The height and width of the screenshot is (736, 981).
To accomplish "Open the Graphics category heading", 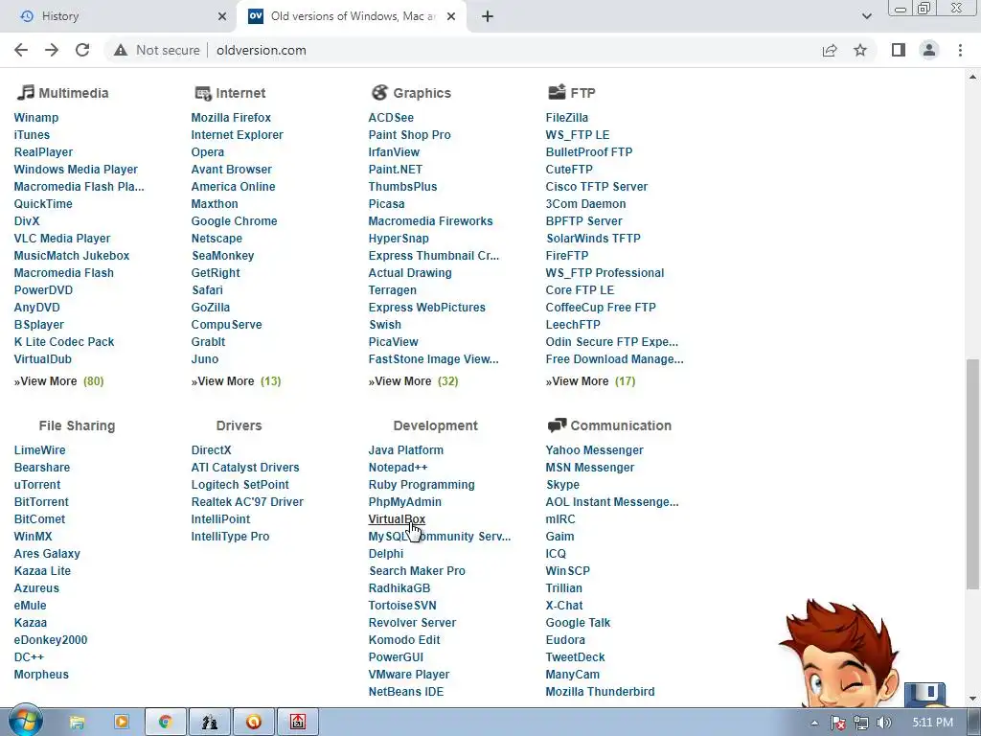I will (x=422, y=93).
